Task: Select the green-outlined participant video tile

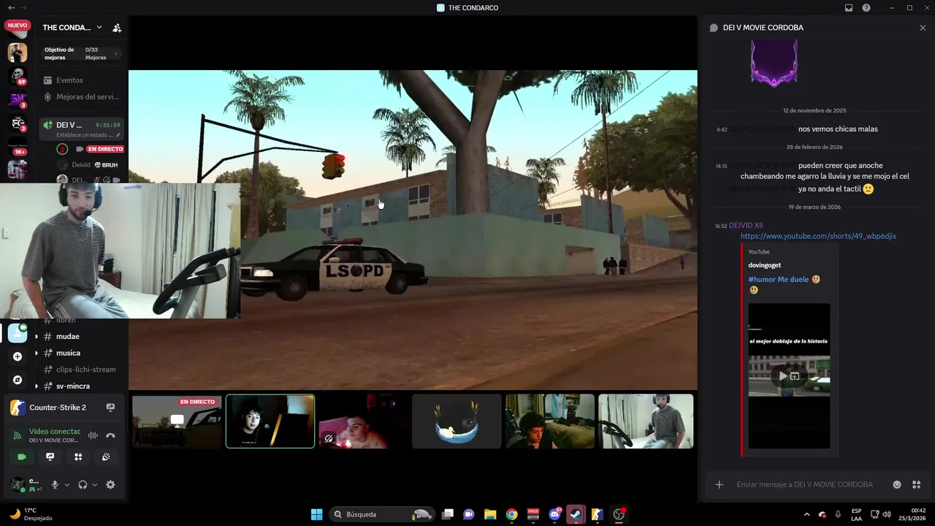Action: pos(270,421)
